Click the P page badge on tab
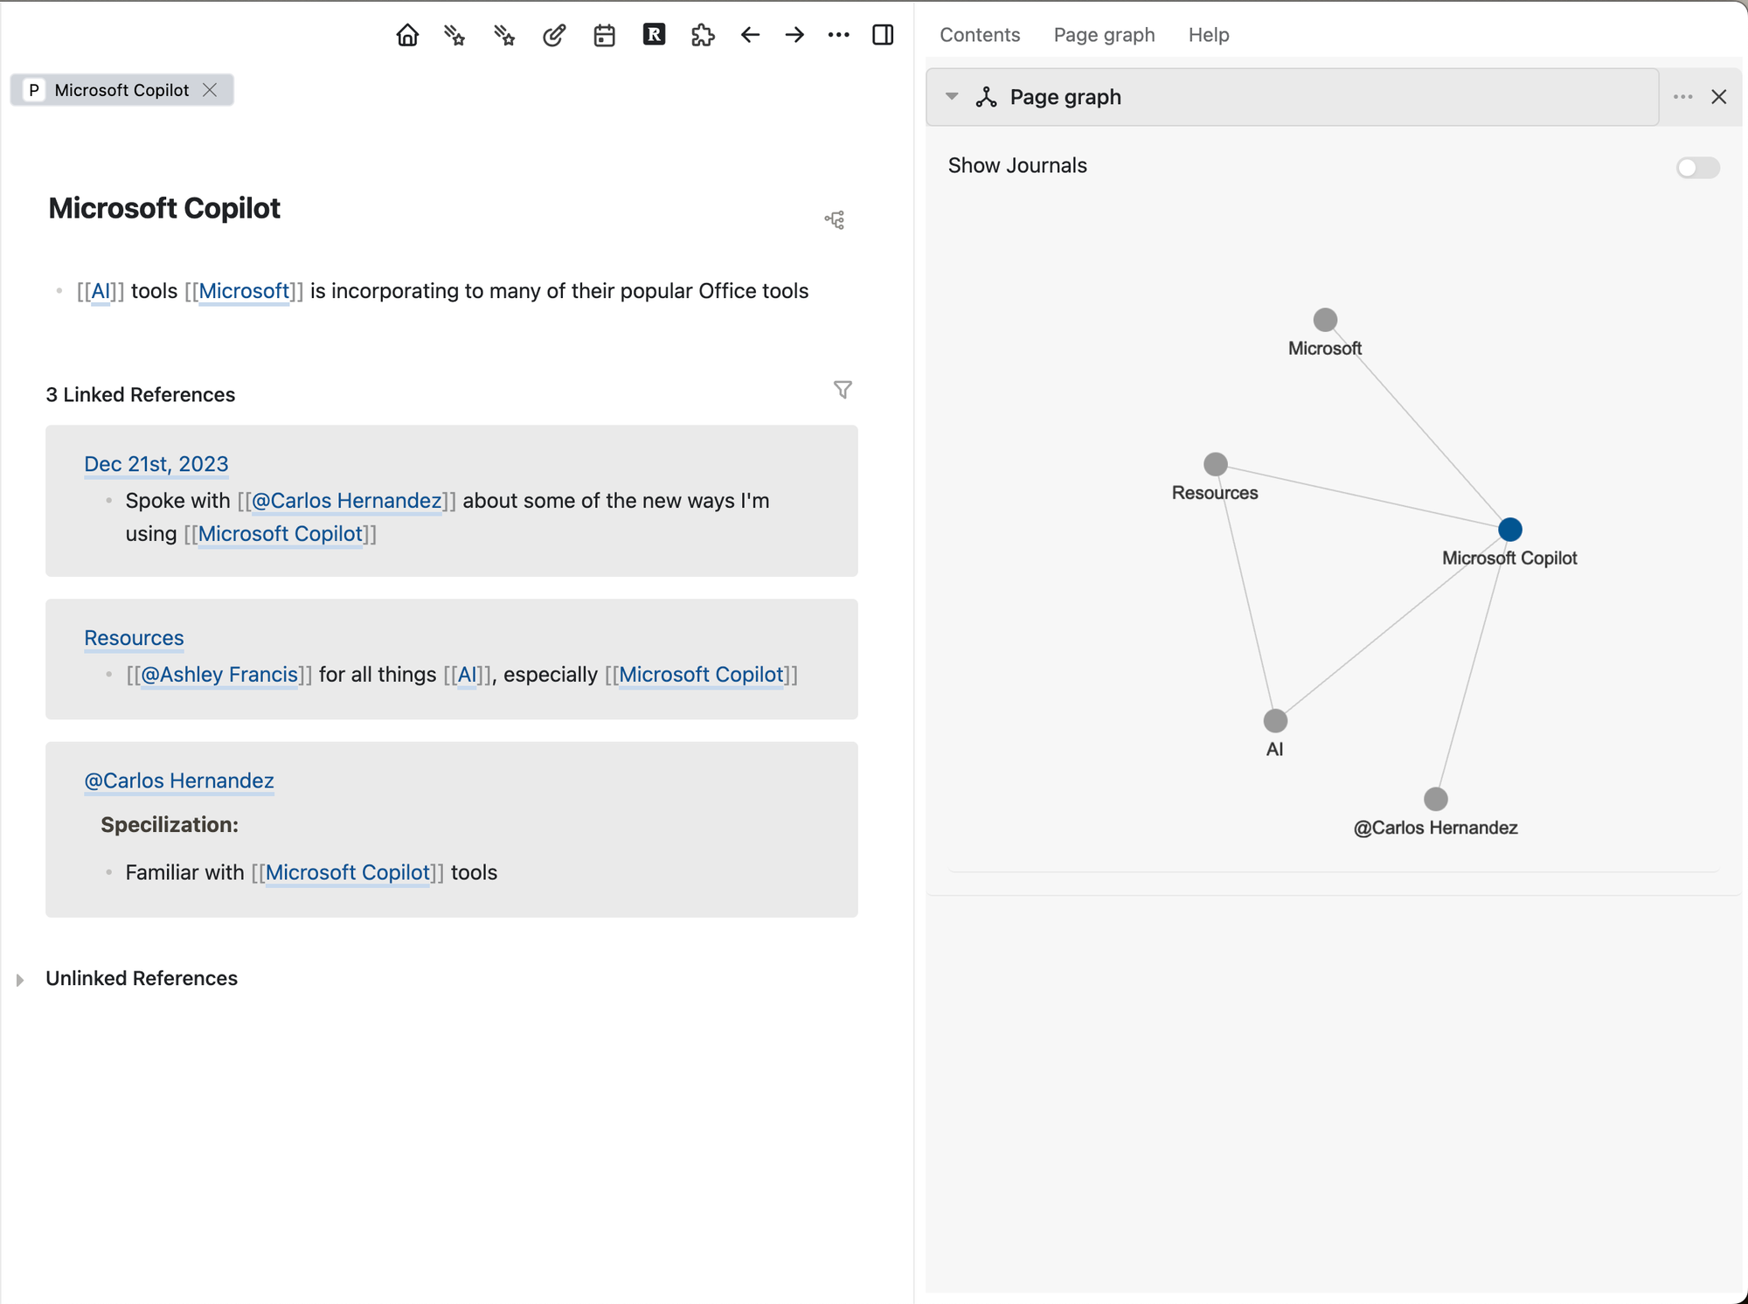The image size is (1748, 1304). point(33,90)
